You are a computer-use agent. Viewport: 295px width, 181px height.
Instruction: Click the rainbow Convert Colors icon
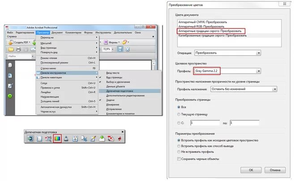coord(57,139)
